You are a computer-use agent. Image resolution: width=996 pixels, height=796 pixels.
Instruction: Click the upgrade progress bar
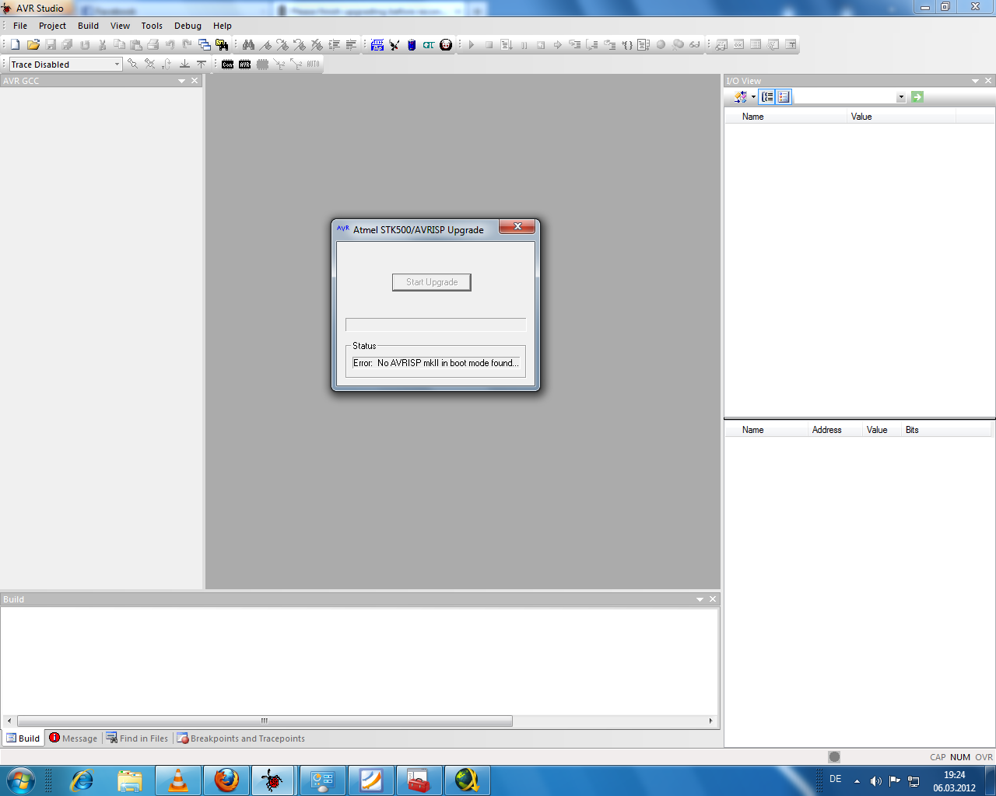coord(436,325)
